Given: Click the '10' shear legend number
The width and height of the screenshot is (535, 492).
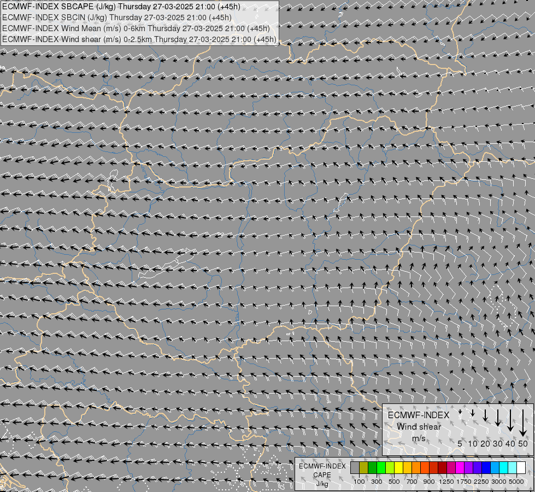Looking at the screenshot, I should point(473,444).
